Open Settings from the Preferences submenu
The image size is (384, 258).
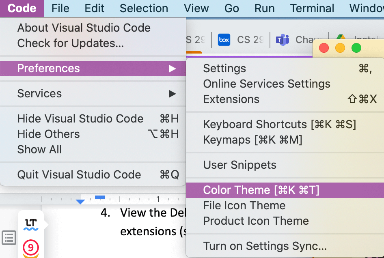pyautogui.click(x=224, y=68)
